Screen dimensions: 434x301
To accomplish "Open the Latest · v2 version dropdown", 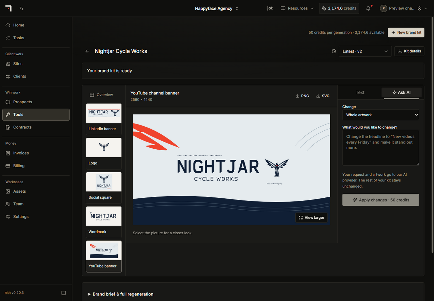I will [x=365, y=51].
